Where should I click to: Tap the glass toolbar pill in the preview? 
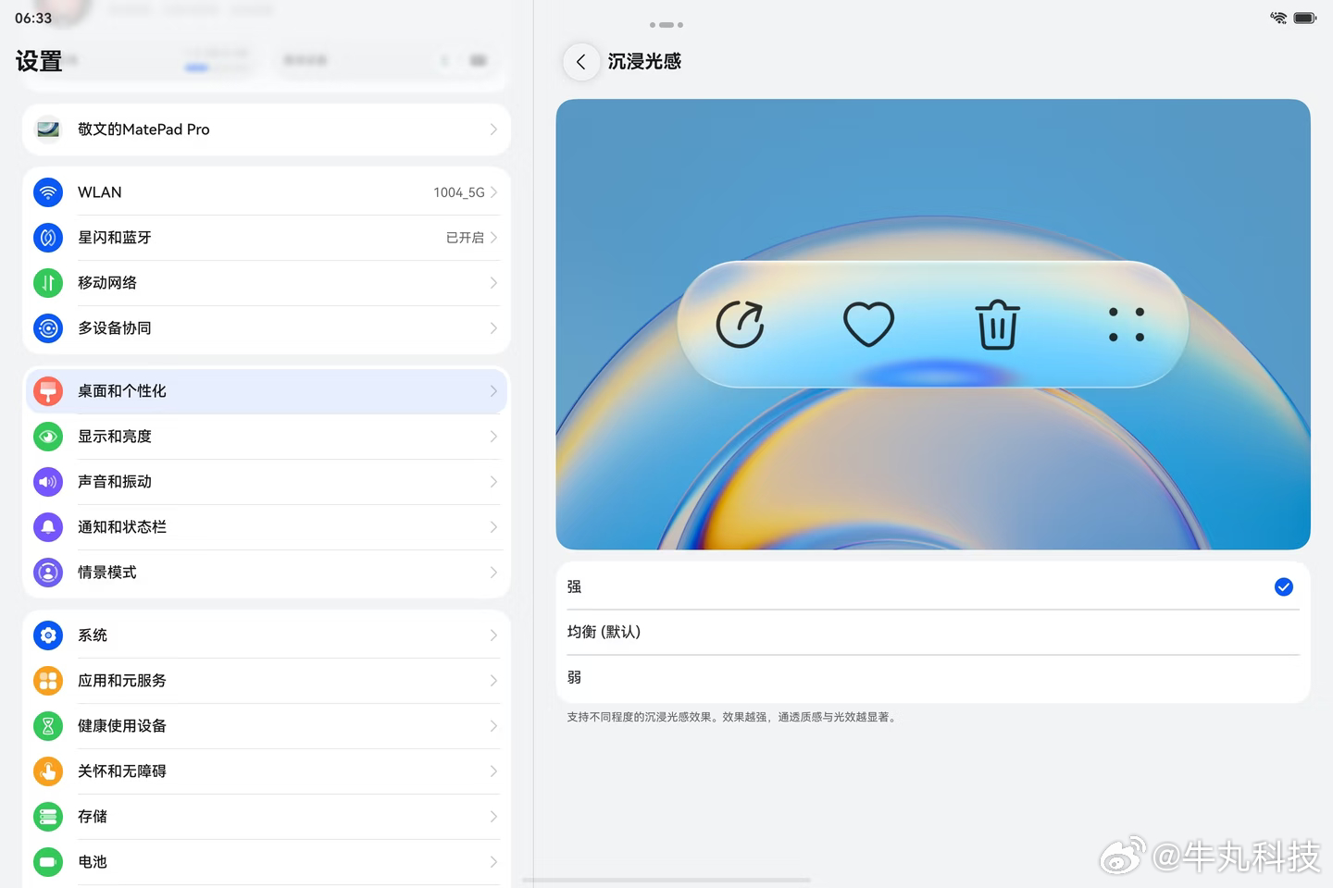coord(933,324)
